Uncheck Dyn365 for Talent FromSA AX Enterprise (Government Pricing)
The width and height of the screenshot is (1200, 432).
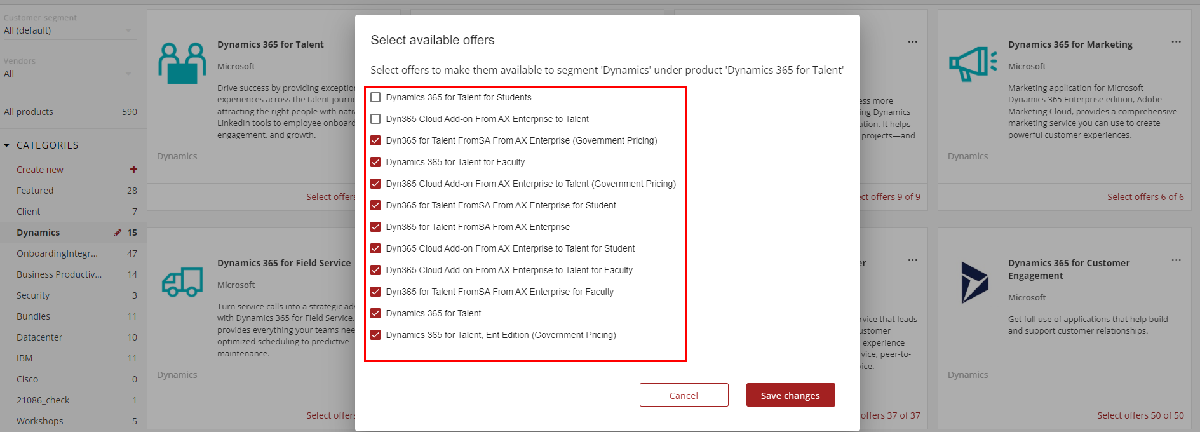tap(375, 140)
